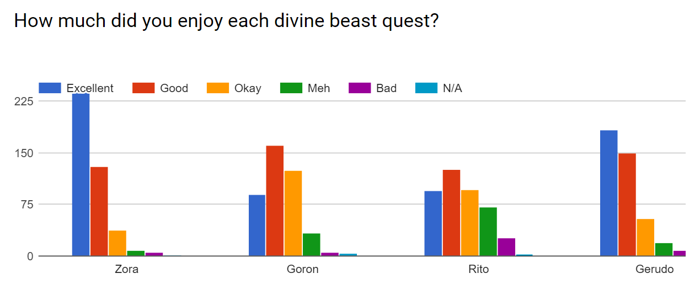Click the red Good legend swatch

point(143,88)
